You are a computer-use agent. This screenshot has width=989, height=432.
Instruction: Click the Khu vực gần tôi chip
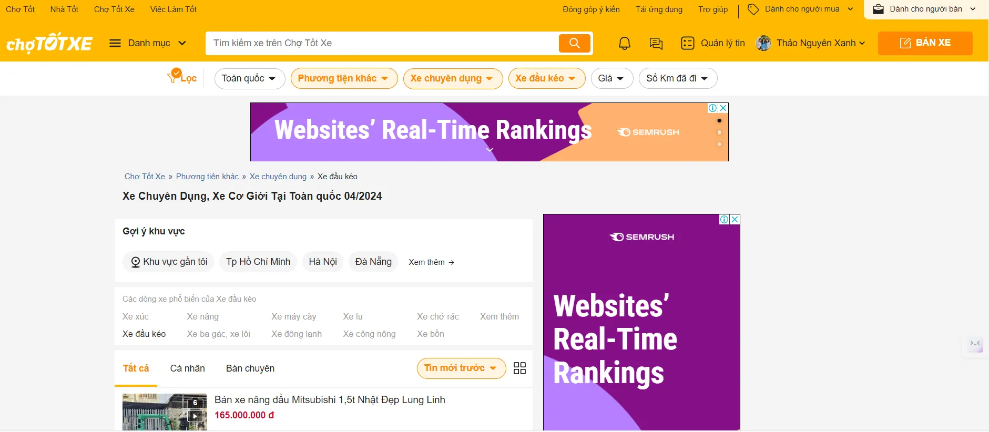[168, 262]
